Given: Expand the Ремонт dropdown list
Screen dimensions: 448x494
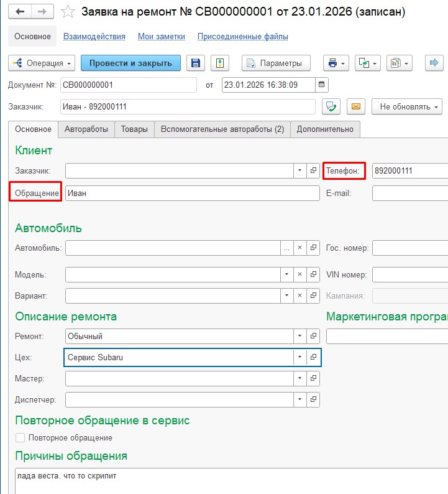Looking at the screenshot, I should click(300, 336).
